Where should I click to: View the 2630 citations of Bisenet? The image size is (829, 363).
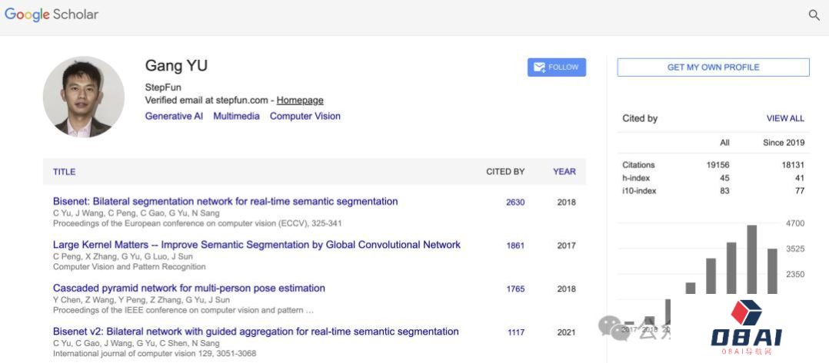point(515,202)
